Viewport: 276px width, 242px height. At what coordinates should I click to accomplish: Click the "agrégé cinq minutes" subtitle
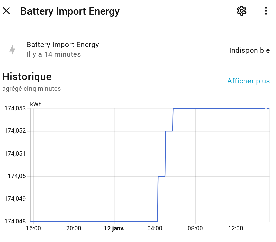click(32, 89)
